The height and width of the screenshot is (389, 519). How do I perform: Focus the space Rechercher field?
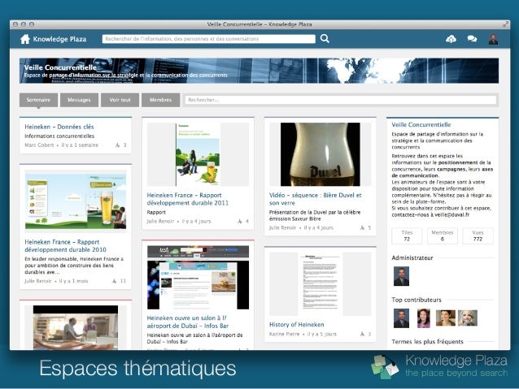tap(341, 100)
